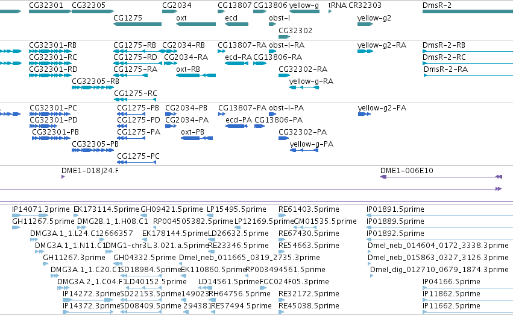Select the Dmel_dig_012710_0679_1874.3prime label
The image size is (513, 315).
(439, 270)
